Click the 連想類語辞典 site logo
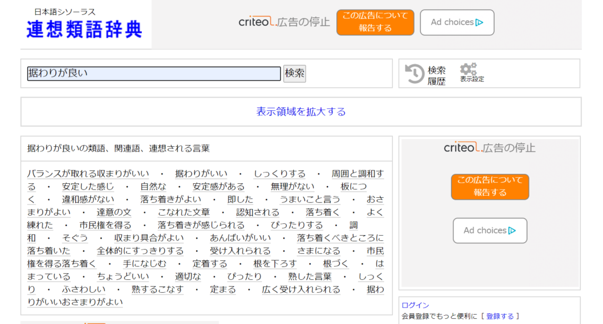Screen dimensions: 603x324 pyautogui.click(x=85, y=29)
